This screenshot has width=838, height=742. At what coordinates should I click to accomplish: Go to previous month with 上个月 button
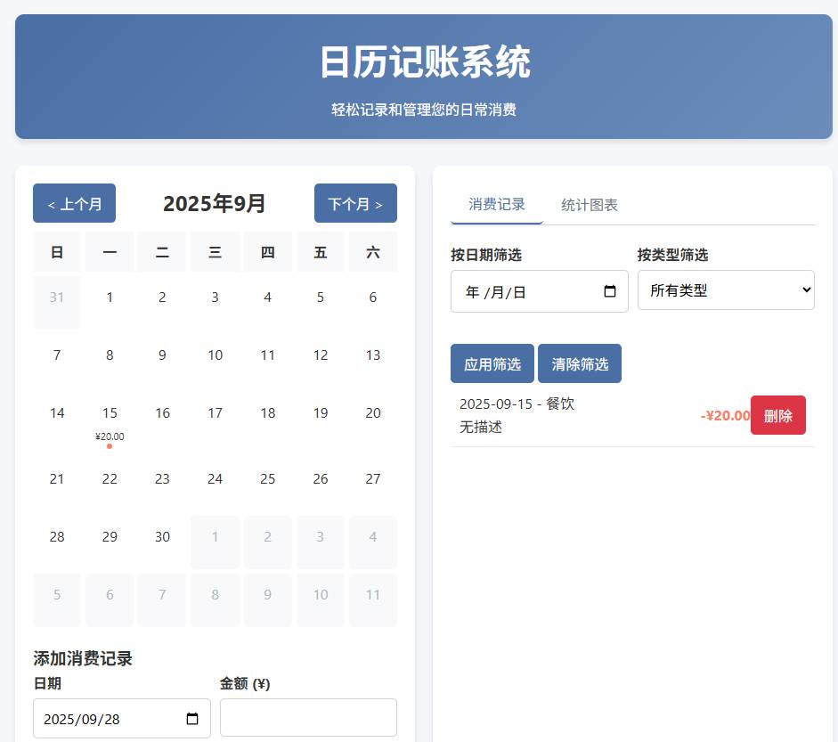[74, 203]
